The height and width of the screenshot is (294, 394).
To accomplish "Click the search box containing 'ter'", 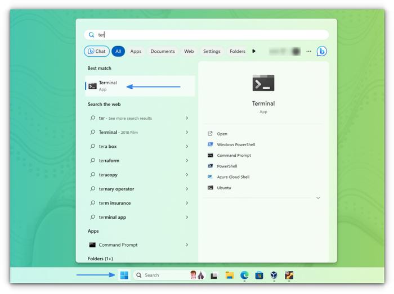I will pos(207,35).
